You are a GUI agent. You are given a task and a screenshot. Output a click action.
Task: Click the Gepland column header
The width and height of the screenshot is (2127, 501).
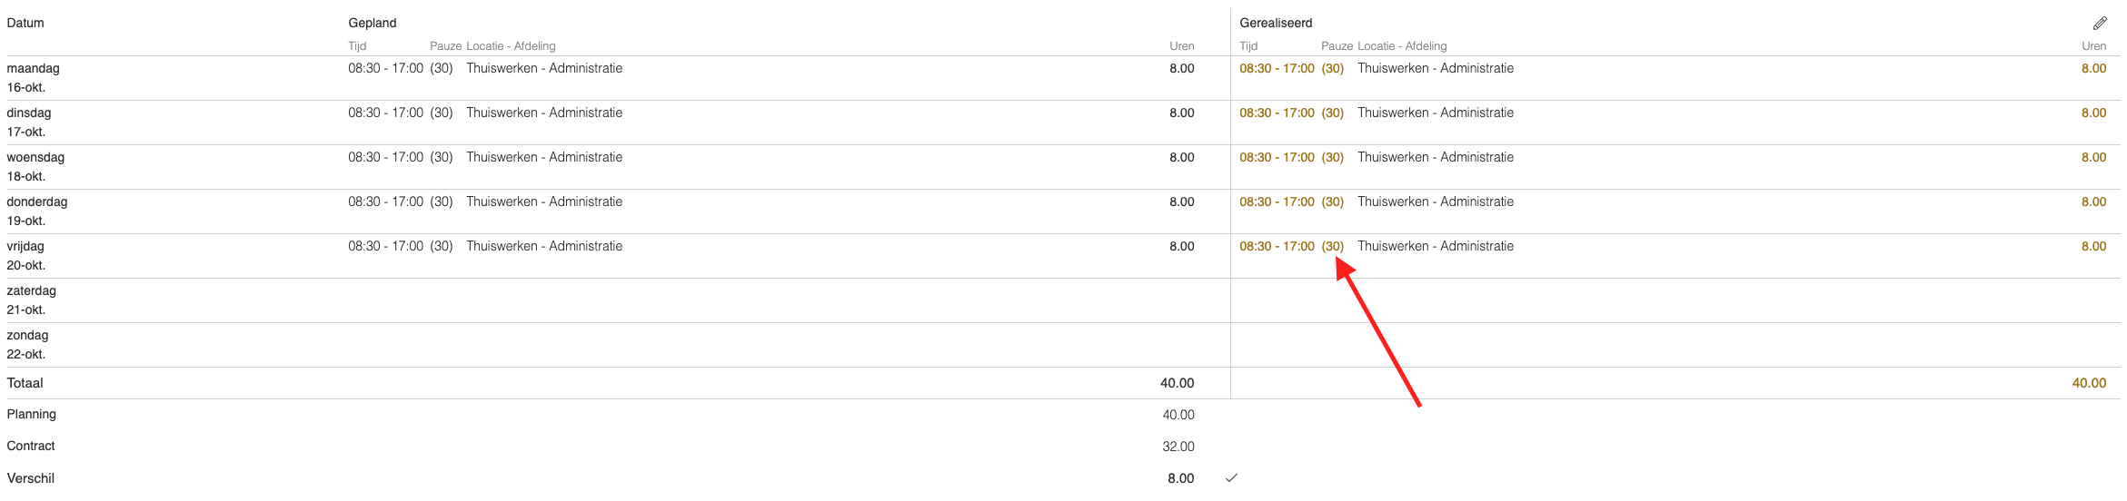(x=373, y=23)
